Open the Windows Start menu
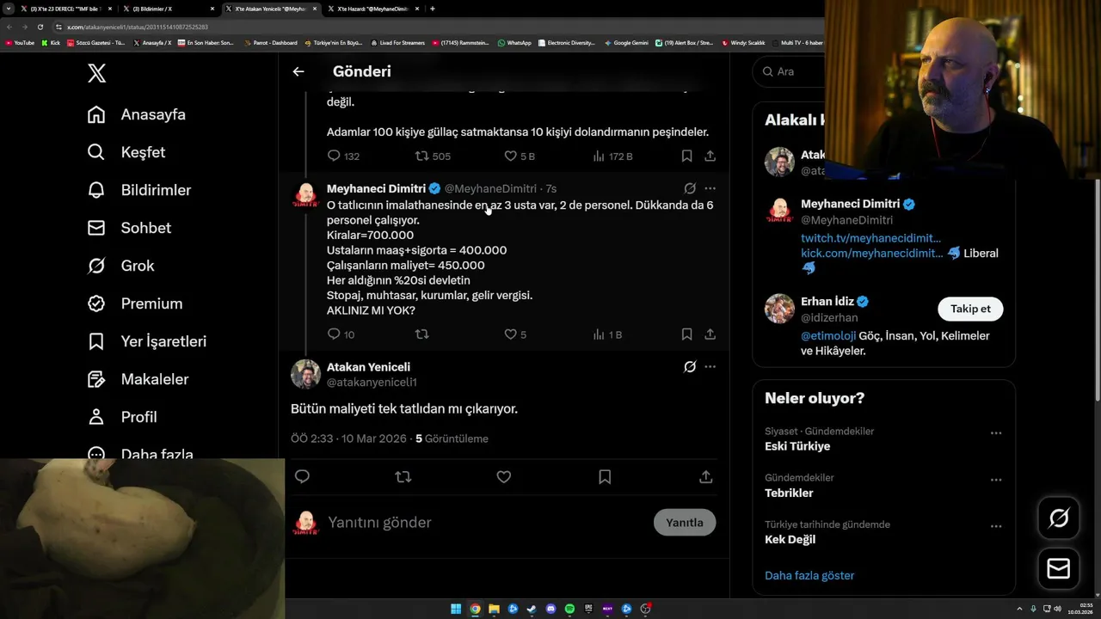1101x619 pixels. 456,609
